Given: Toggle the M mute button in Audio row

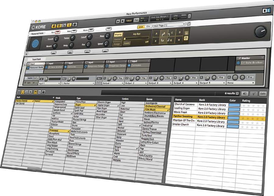Looking at the screenshot, I should tap(35, 78).
